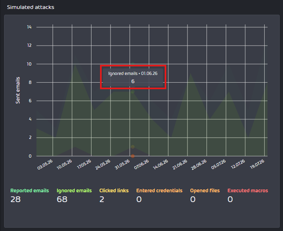
Task: Click the Ignored emails count 68
Action: (62, 199)
